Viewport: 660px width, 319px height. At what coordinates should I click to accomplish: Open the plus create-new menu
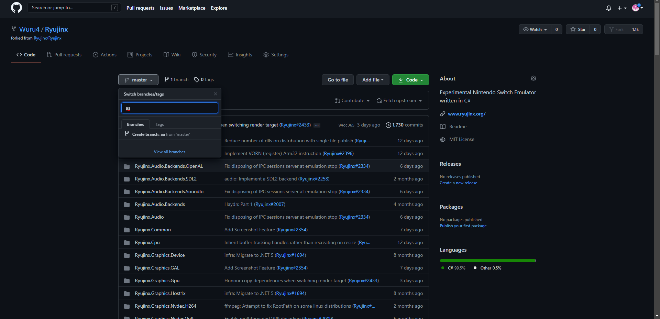[x=622, y=8]
